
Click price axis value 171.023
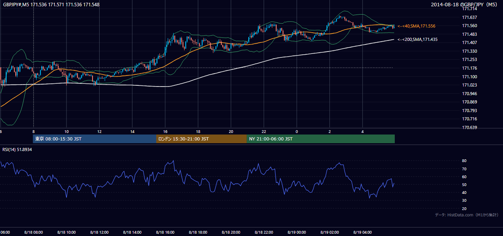469,85
